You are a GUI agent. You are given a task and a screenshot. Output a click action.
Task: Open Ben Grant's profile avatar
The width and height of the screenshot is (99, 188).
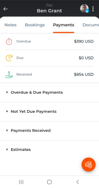pyautogui.click(x=84, y=9)
